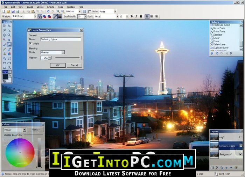Activate the Zoom magnifier tool
245x177 pixels.
pyautogui.click(x=9, y=35)
